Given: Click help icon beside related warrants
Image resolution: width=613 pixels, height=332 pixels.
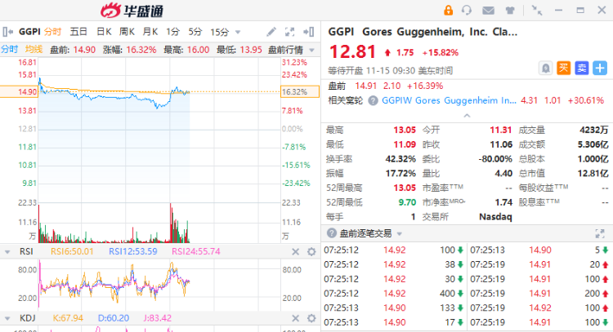Looking at the screenshot, I should [x=374, y=100].
